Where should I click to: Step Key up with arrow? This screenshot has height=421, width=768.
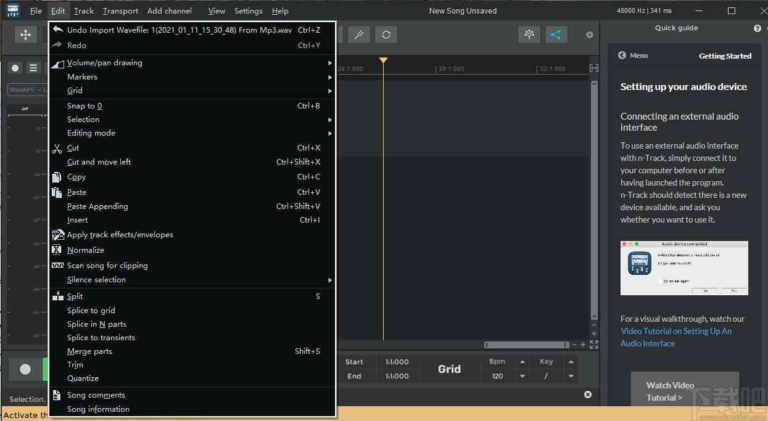tap(571, 362)
